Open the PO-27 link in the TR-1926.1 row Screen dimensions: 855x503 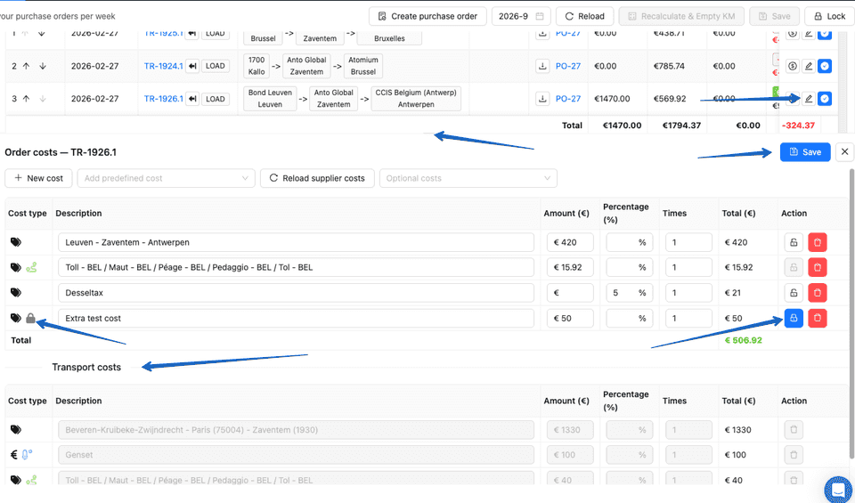click(567, 99)
